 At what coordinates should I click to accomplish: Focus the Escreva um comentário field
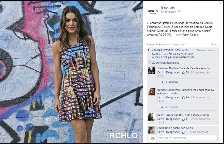pos(188,138)
